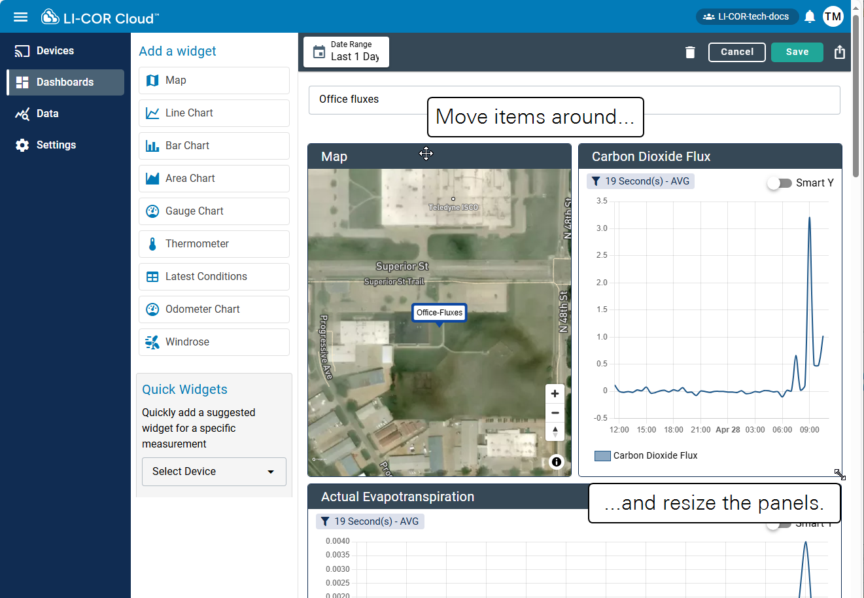
Task: Go to Settings in the sidebar
Action: tap(65, 145)
